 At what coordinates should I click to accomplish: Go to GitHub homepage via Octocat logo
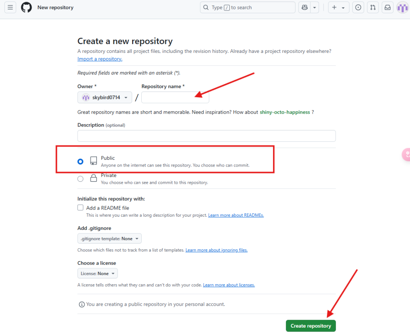26,7
